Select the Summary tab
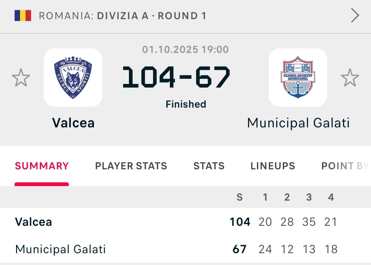The image size is (371, 265). (42, 166)
